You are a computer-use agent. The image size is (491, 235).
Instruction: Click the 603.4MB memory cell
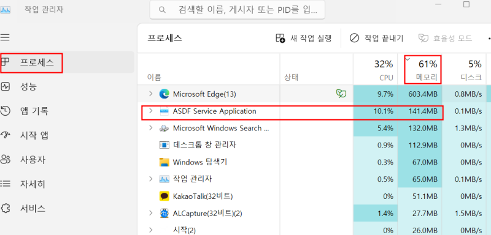(420, 94)
